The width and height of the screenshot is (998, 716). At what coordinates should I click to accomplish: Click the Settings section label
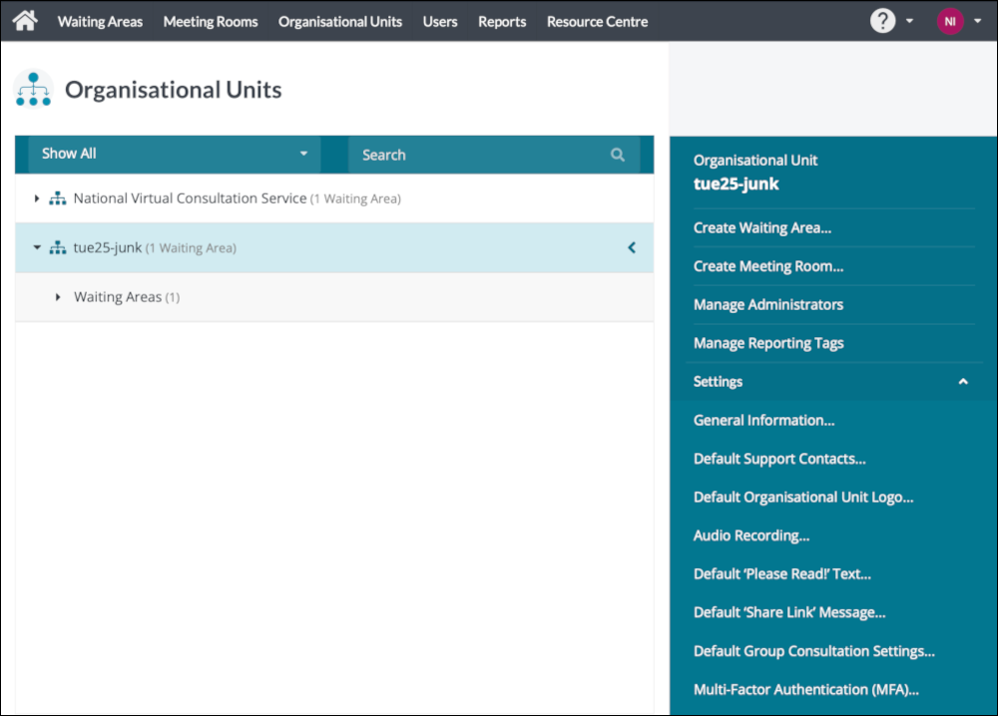pos(718,382)
